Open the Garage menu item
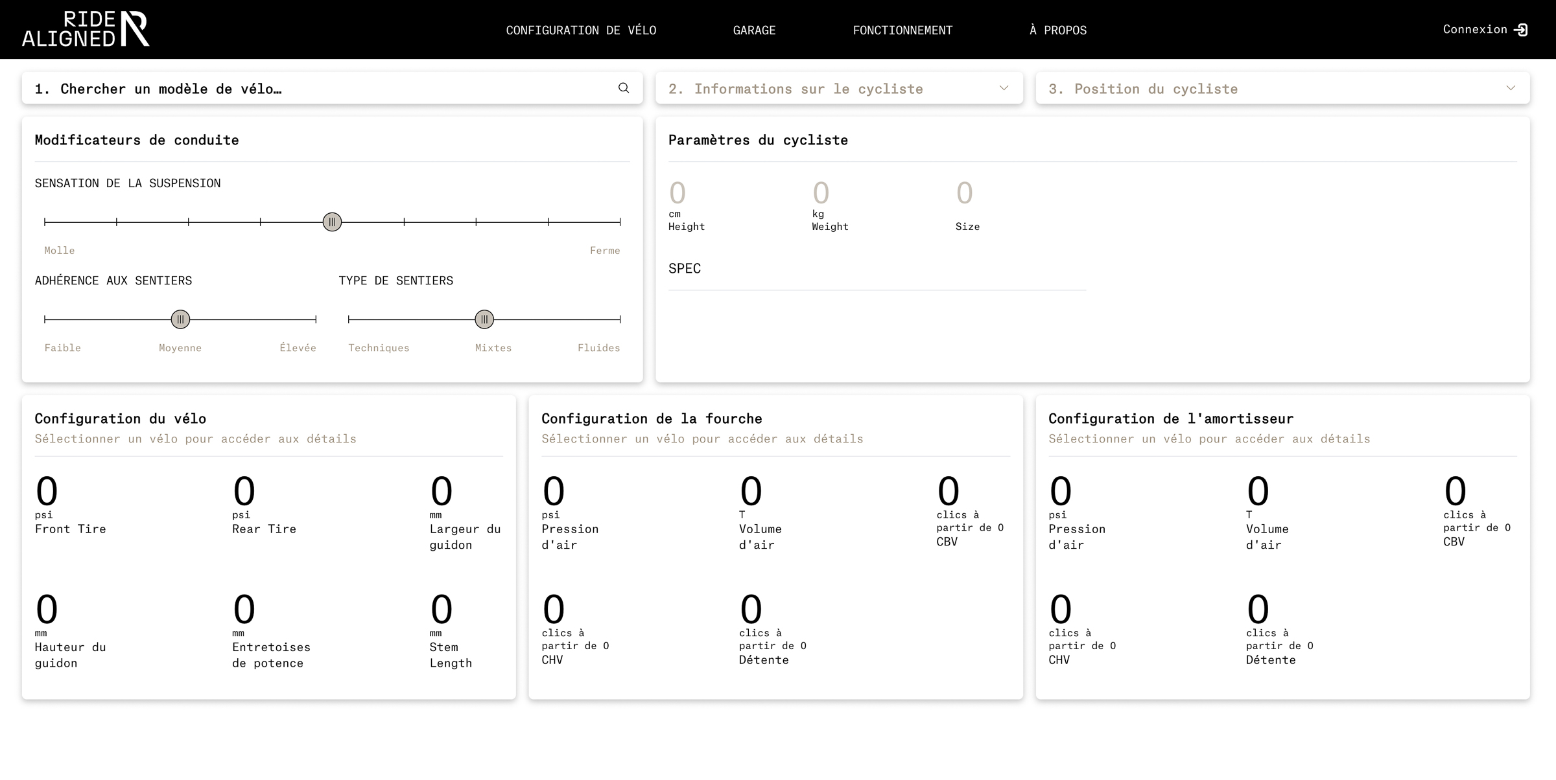 [754, 30]
